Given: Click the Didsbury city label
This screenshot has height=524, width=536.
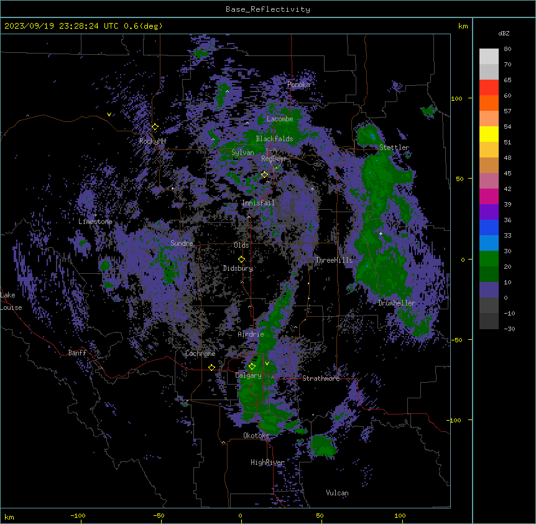Looking at the screenshot, I should click(238, 268).
